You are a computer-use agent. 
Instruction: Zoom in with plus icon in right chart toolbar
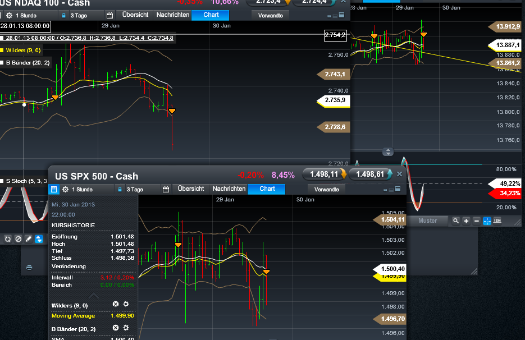coord(466,221)
